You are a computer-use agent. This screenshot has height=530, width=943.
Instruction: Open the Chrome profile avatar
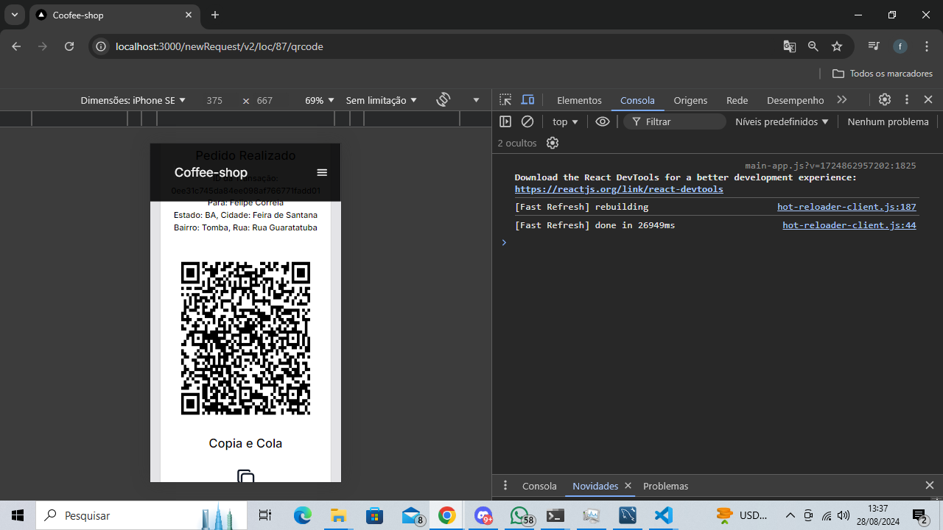(900, 46)
